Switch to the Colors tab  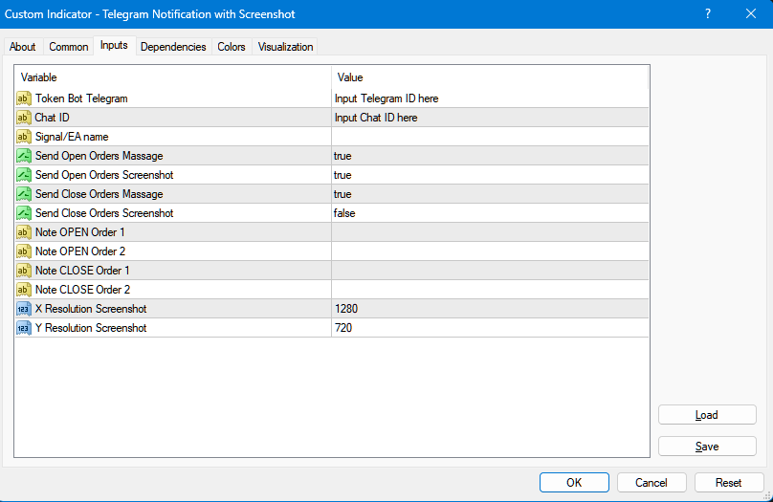pos(232,47)
